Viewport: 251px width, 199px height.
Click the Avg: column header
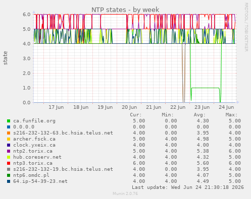click(x=199, y=115)
